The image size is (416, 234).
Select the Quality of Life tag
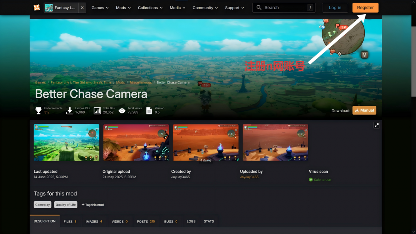click(x=65, y=205)
